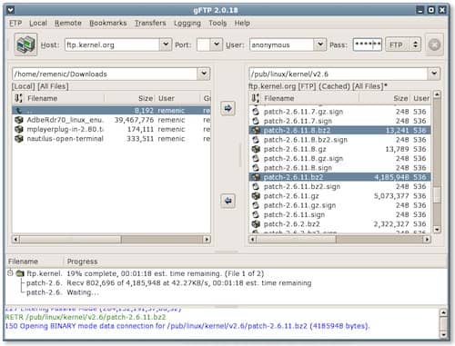455x346 pixels.
Task: Click the icon of patch-2.6.11.8.gz.sign
Action: pos(256,158)
